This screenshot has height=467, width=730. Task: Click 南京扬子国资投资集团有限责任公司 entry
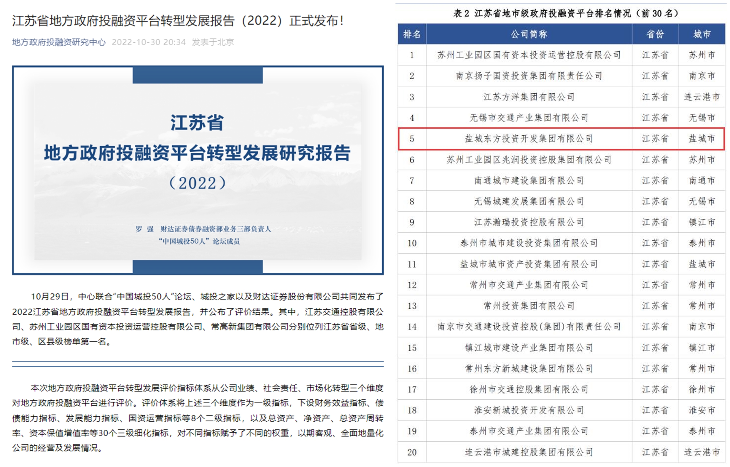529,76
